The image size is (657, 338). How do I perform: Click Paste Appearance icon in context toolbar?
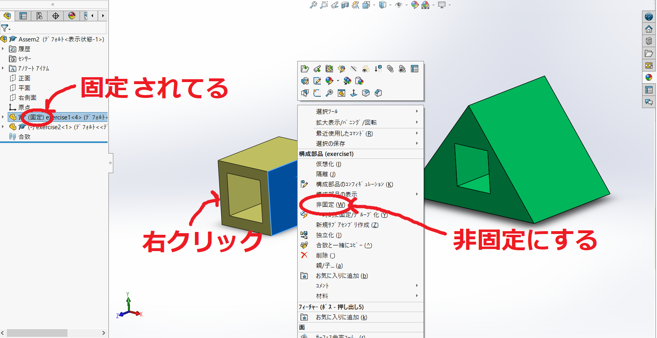(x=359, y=81)
